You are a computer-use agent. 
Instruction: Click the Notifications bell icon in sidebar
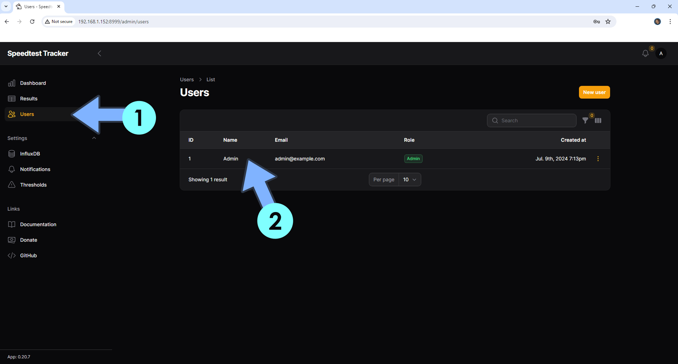[12, 169]
